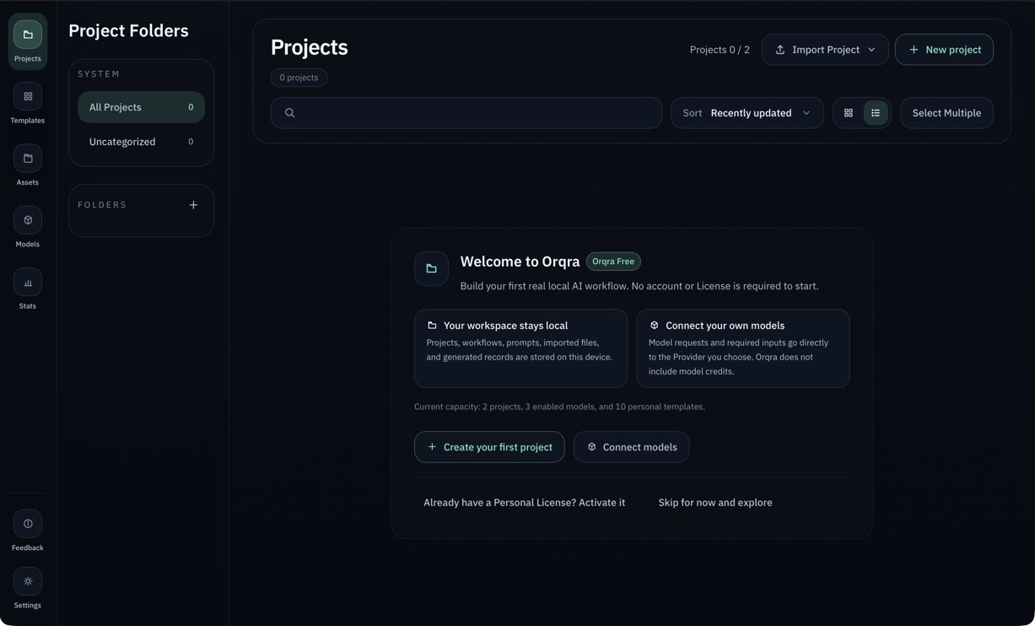Click the Your workspace stays local card
Image resolution: width=1035 pixels, height=626 pixels.
[520, 348]
